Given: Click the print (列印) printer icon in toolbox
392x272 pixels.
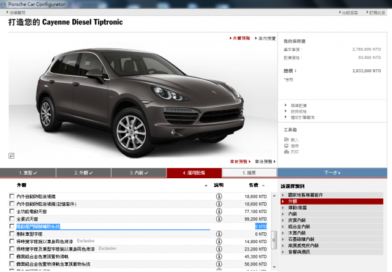Looking at the screenshot, I should pyautogui.click(x=286, y=152).
